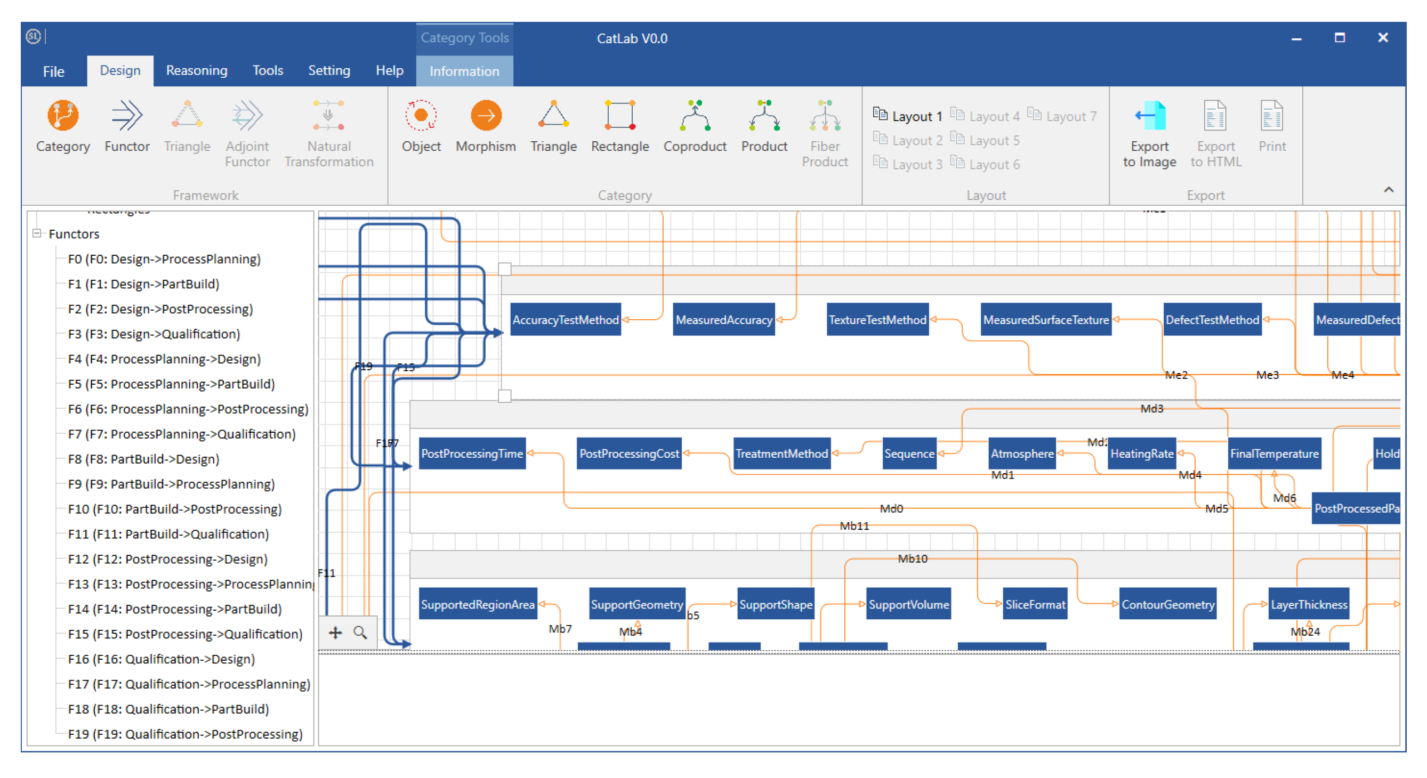Insert a Coproduct
The height and width of the screenshot is (778, 1427).
695,116
